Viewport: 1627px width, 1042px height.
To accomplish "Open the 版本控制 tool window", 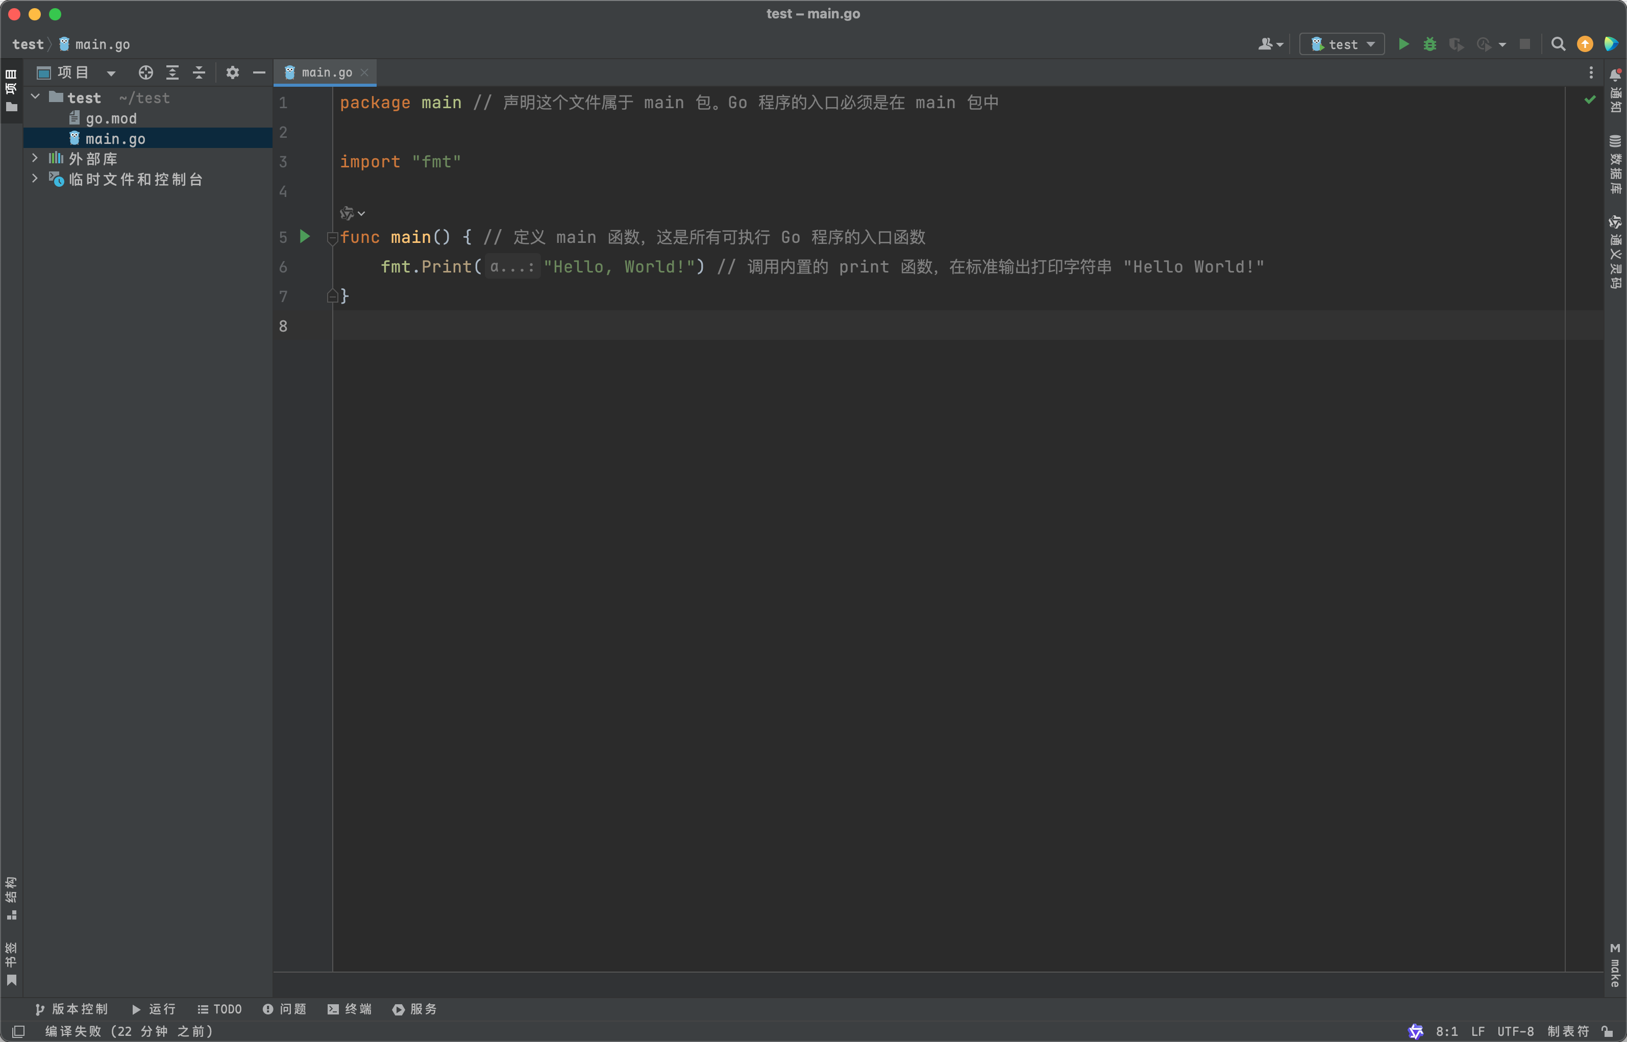I will click(x=71, y=1009).
